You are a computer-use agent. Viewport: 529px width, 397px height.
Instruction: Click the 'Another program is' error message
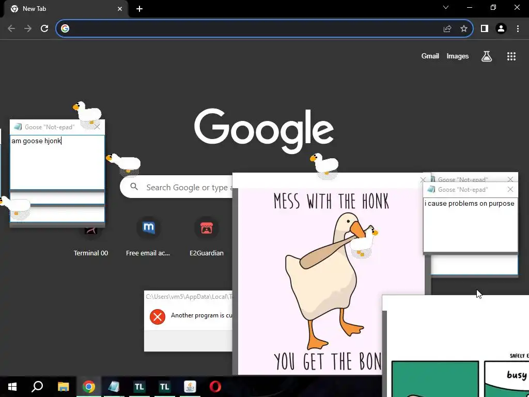point(201,315)
